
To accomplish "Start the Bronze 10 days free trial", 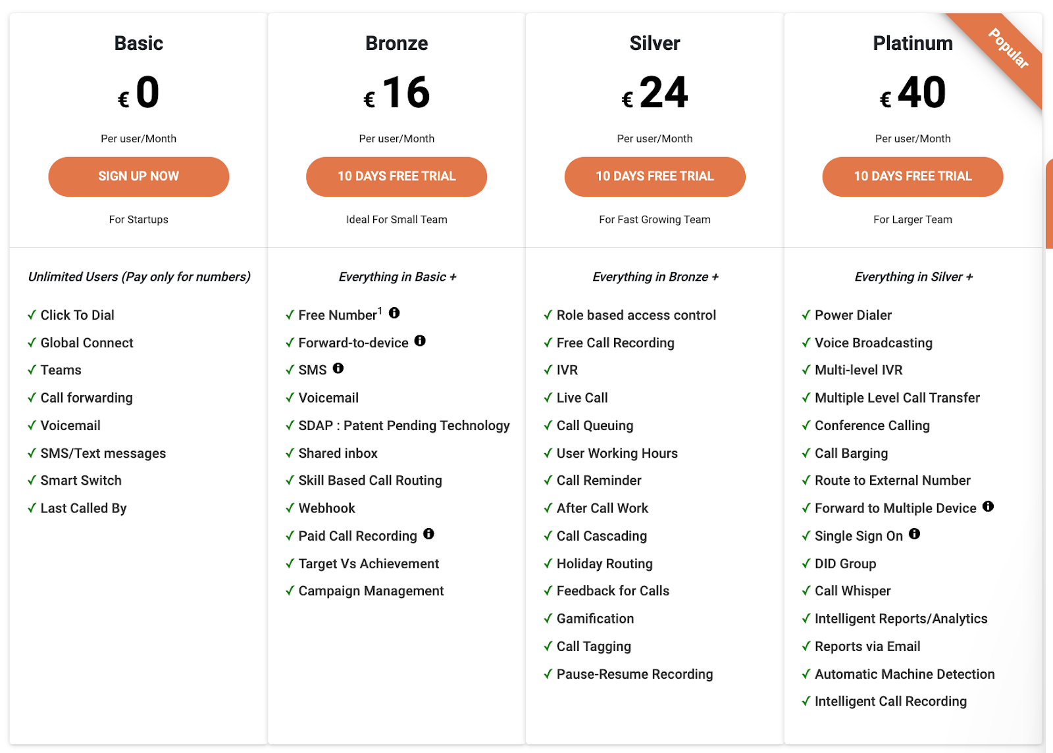I will (x=396, y=176).
